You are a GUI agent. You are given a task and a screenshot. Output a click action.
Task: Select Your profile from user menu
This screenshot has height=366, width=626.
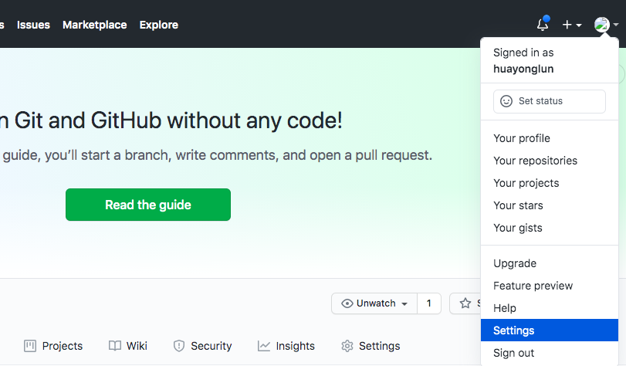pos(522,138)
